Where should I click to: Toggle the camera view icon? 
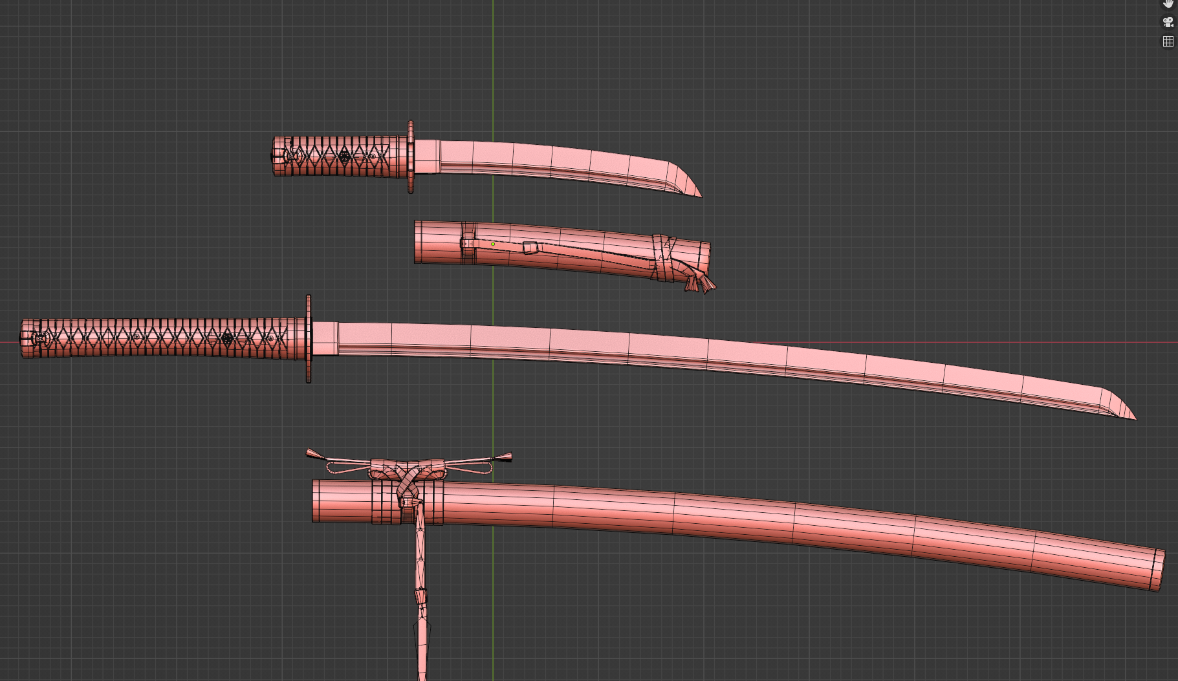point(1168,22)
